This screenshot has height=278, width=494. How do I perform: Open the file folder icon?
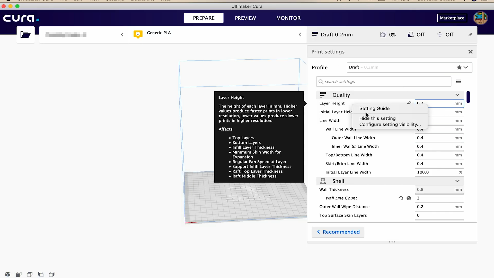pyautogui.click(x=25, y=34)
